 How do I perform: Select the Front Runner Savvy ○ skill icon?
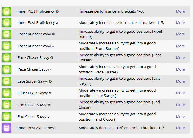pyautogui.click(x=7, y=46)
